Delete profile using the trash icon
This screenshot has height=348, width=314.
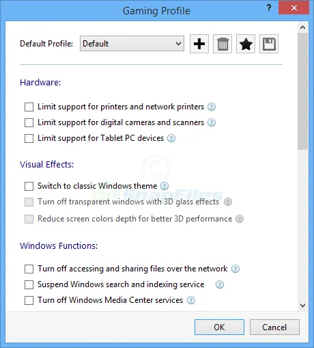(223, 44)
